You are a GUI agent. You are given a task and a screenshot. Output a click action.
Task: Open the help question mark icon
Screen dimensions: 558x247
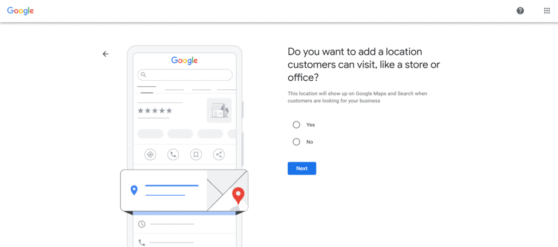[520, 11]
